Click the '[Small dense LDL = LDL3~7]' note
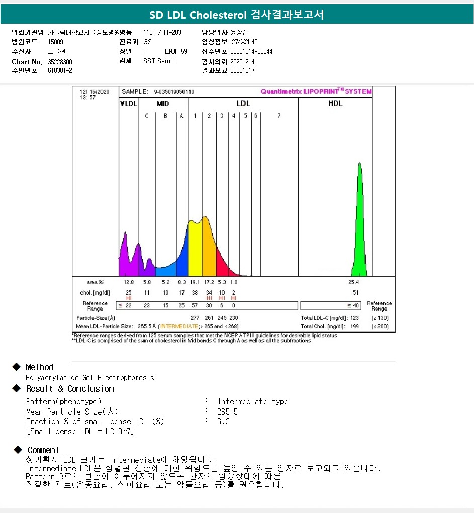The height and width of the screenshot is (513, 474). [x=80, y=432]
